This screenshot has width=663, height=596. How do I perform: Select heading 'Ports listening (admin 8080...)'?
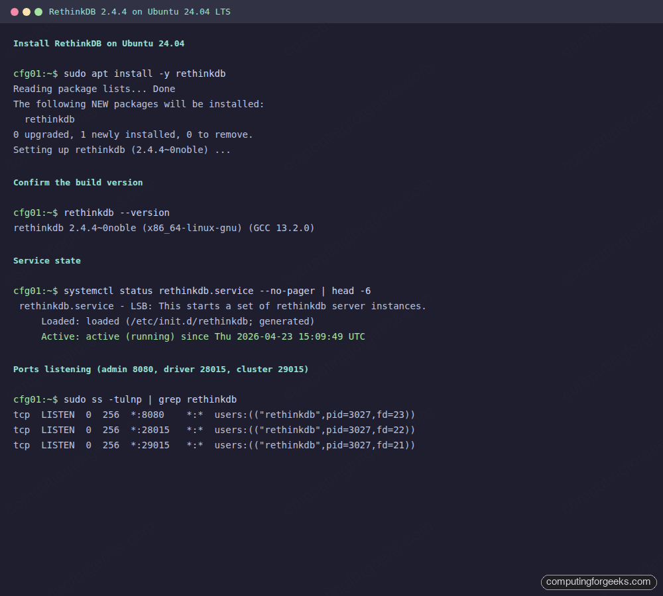pos(160,369)
